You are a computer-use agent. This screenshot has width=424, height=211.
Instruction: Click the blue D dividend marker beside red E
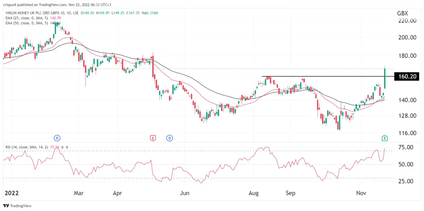[x=170, y=138]
